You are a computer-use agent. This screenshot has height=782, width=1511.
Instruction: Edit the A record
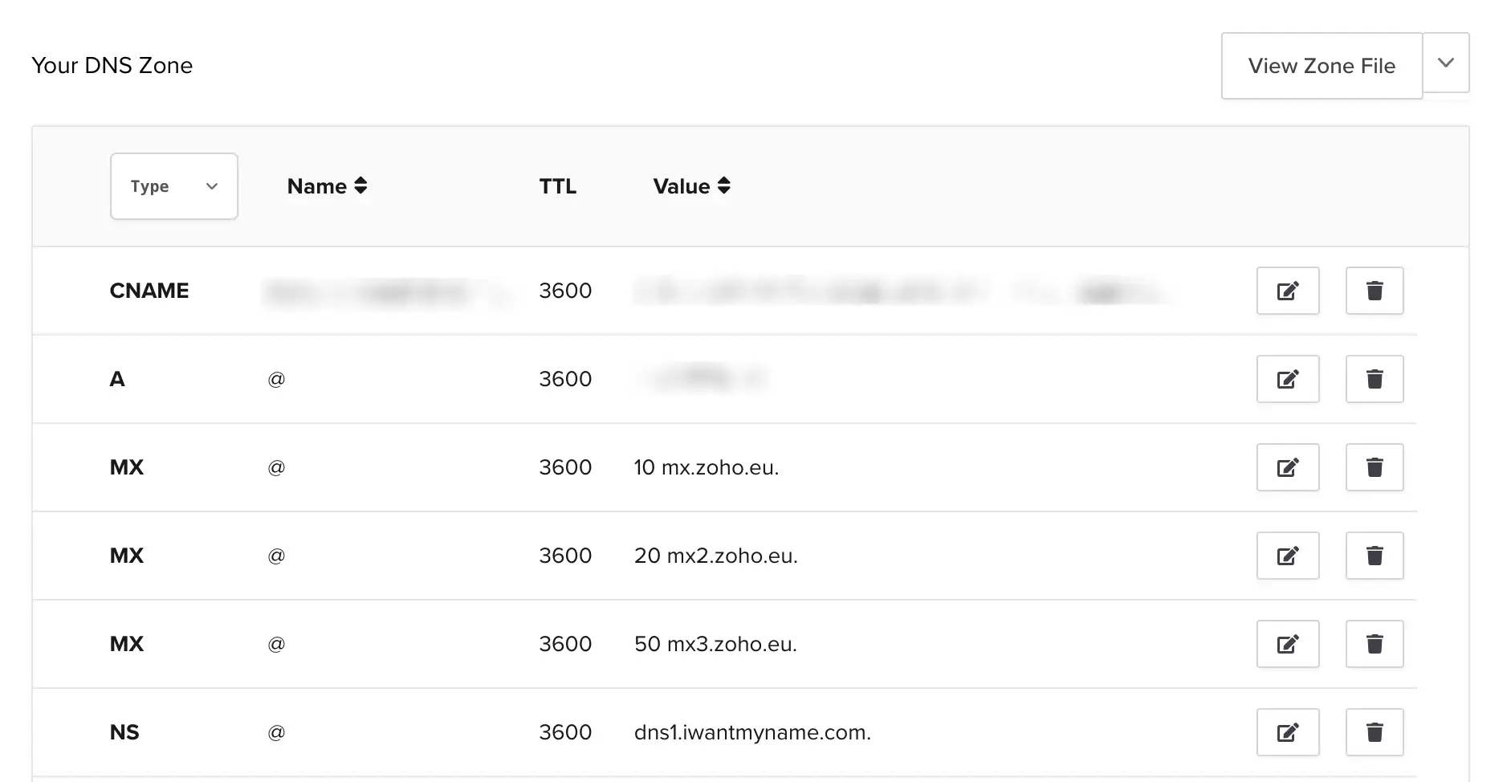coord(1288,379)
